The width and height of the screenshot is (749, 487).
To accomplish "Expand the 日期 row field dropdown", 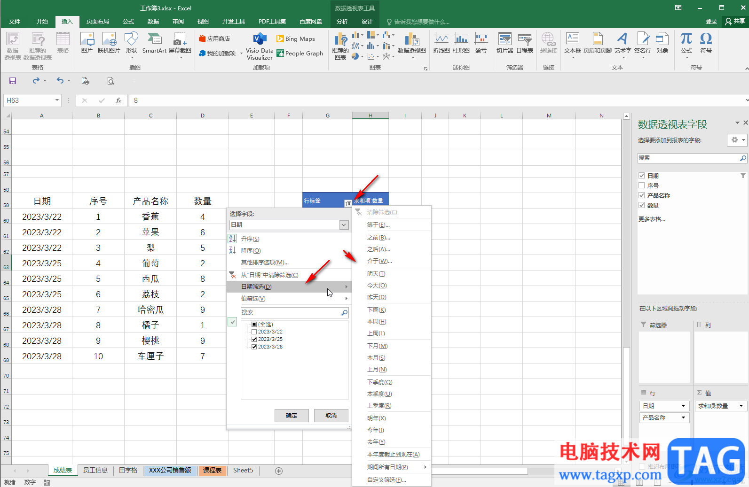I will [683, 406].
